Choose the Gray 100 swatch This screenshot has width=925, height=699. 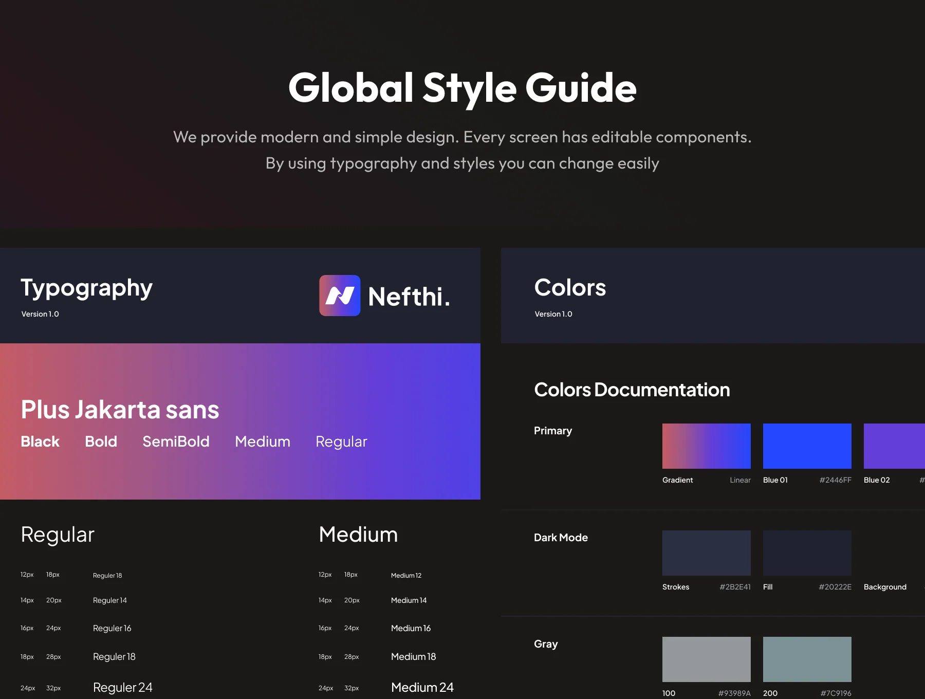coord(707,659)
